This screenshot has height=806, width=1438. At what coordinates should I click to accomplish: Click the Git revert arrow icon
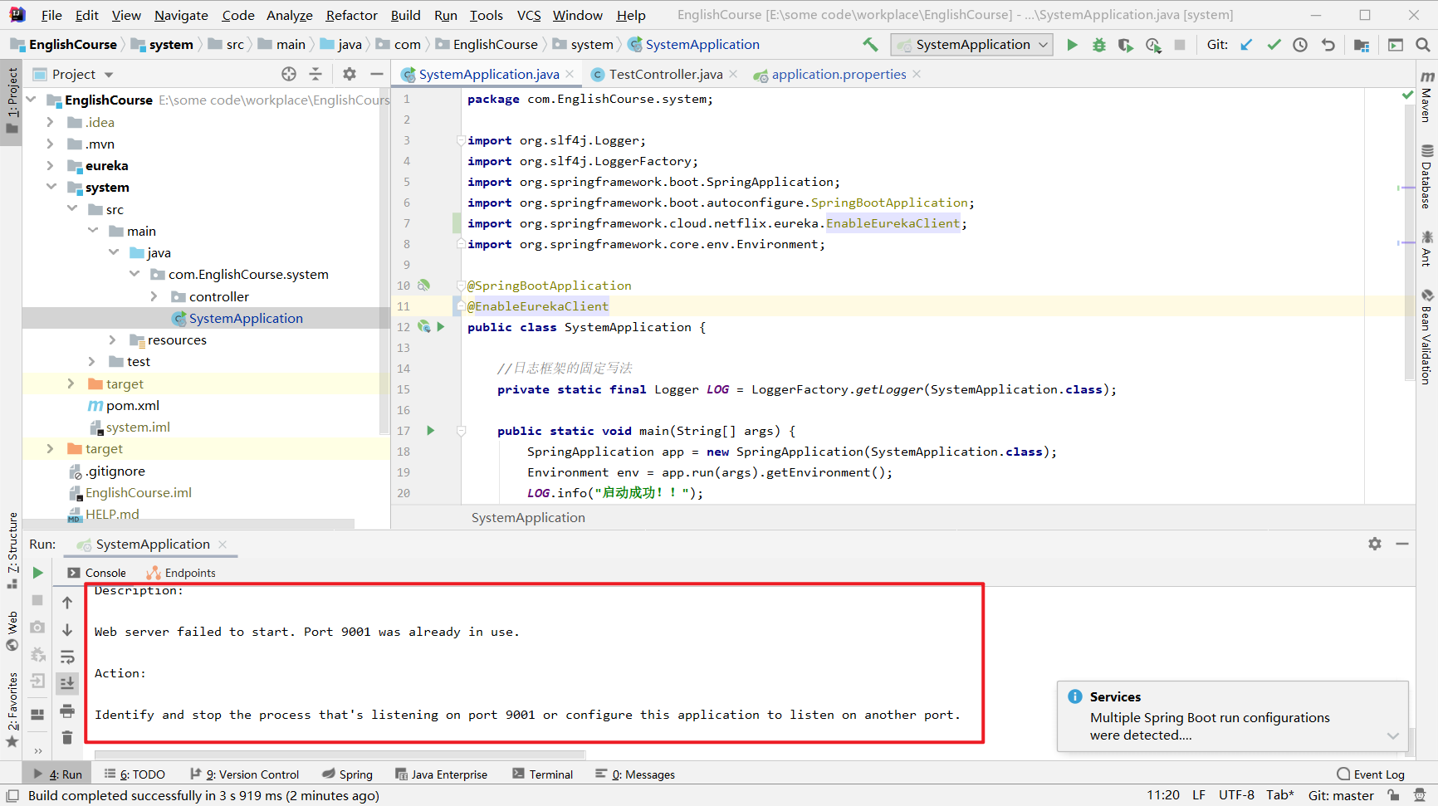click(1328, 45)
